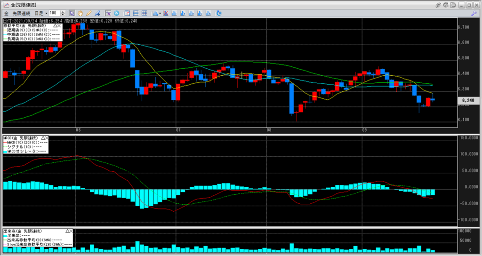Screen dimensions: 482x256
Task: Maximize the 金[先限連続] chart window
Action: [x=469, y=5]
